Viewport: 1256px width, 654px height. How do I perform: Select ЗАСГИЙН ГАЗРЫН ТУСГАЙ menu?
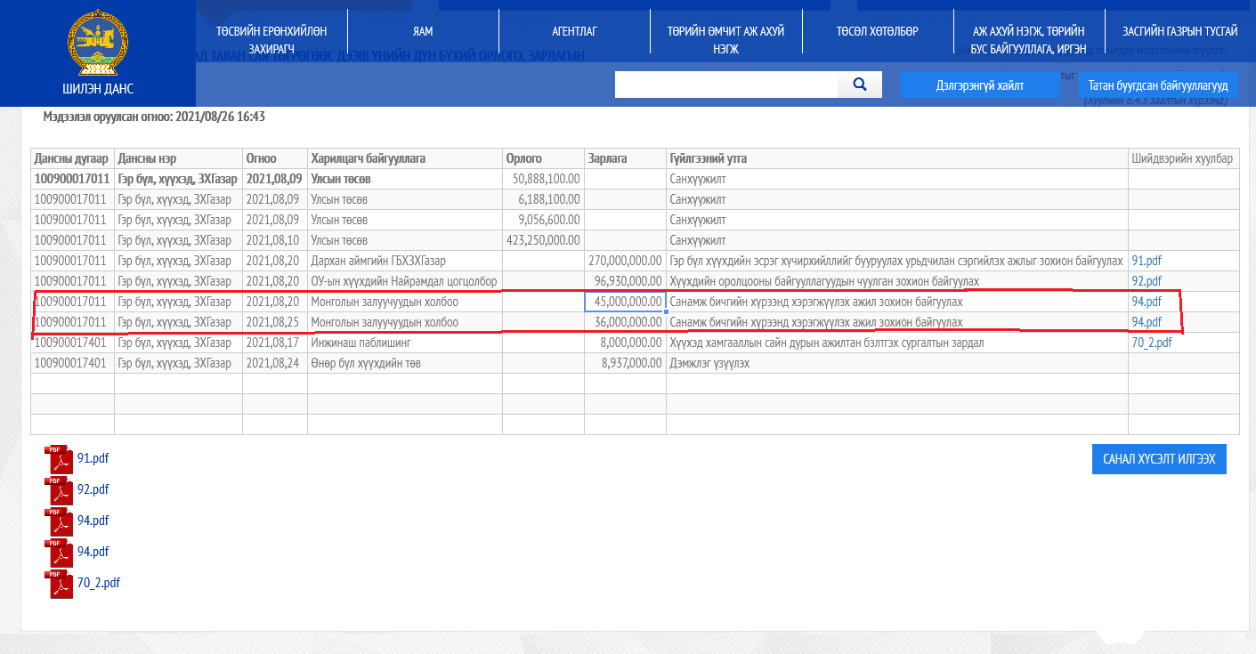coord(1179,31)
